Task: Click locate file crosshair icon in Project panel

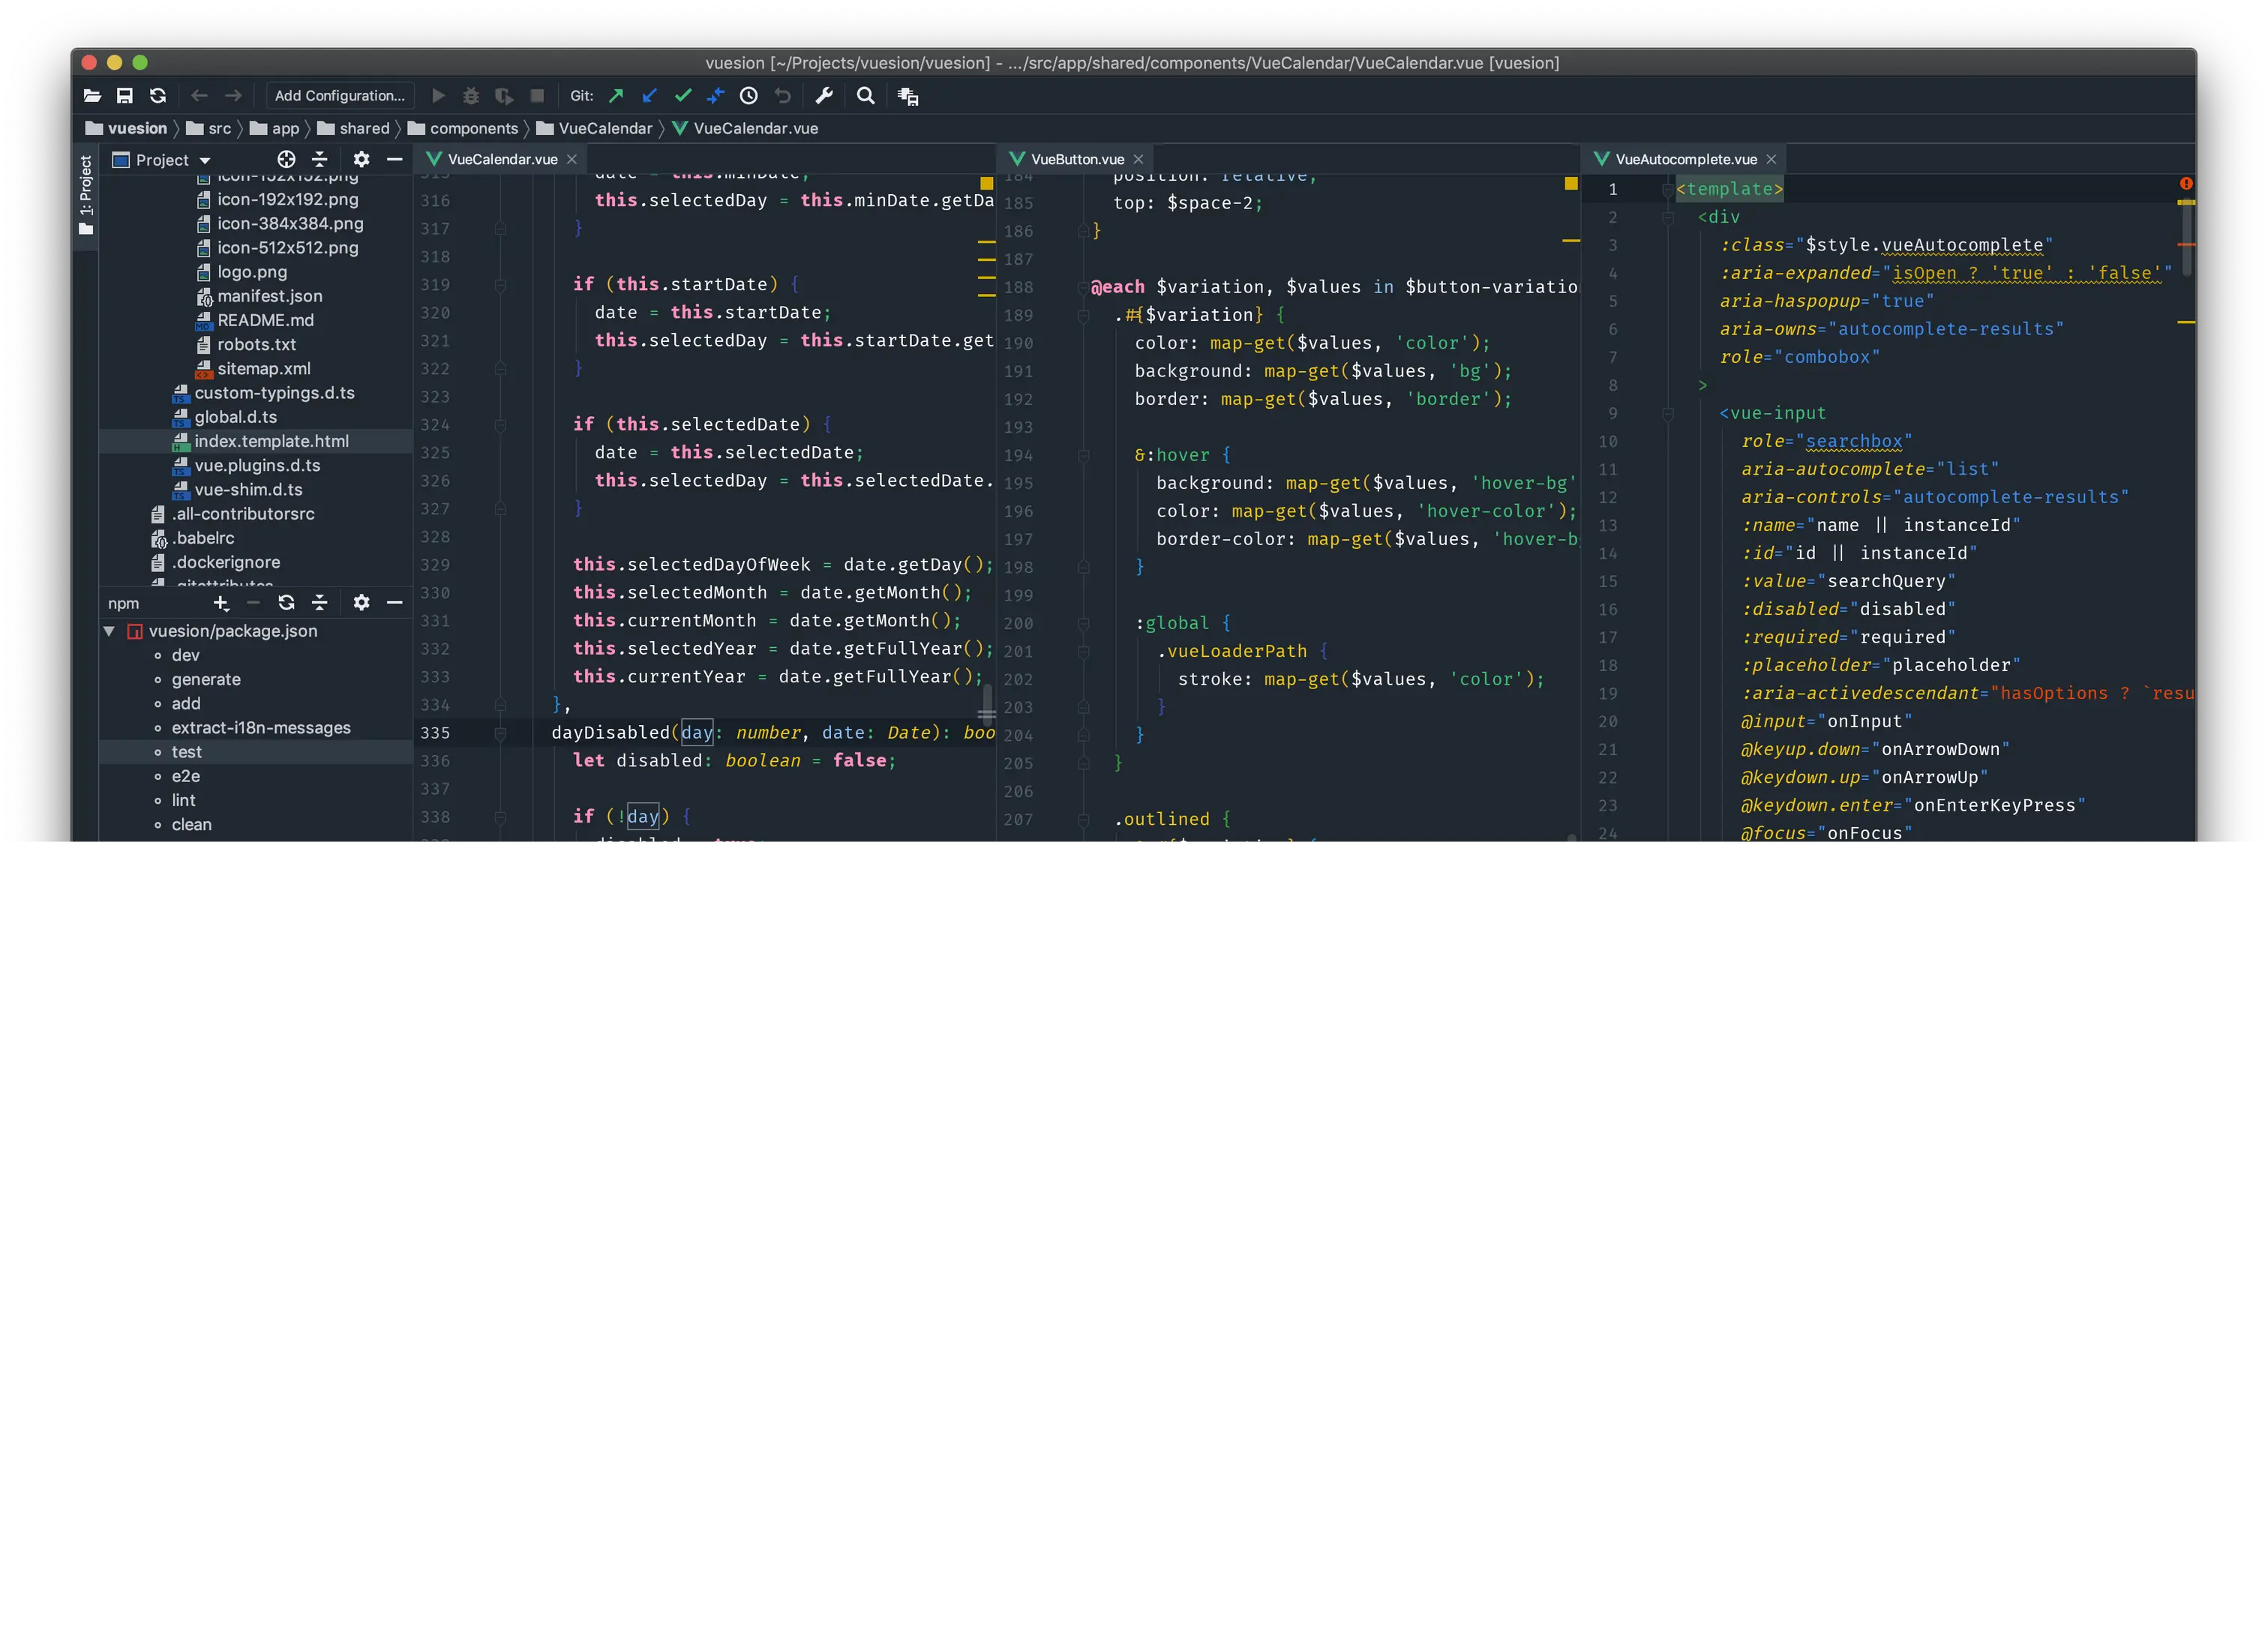Action: 286,160
